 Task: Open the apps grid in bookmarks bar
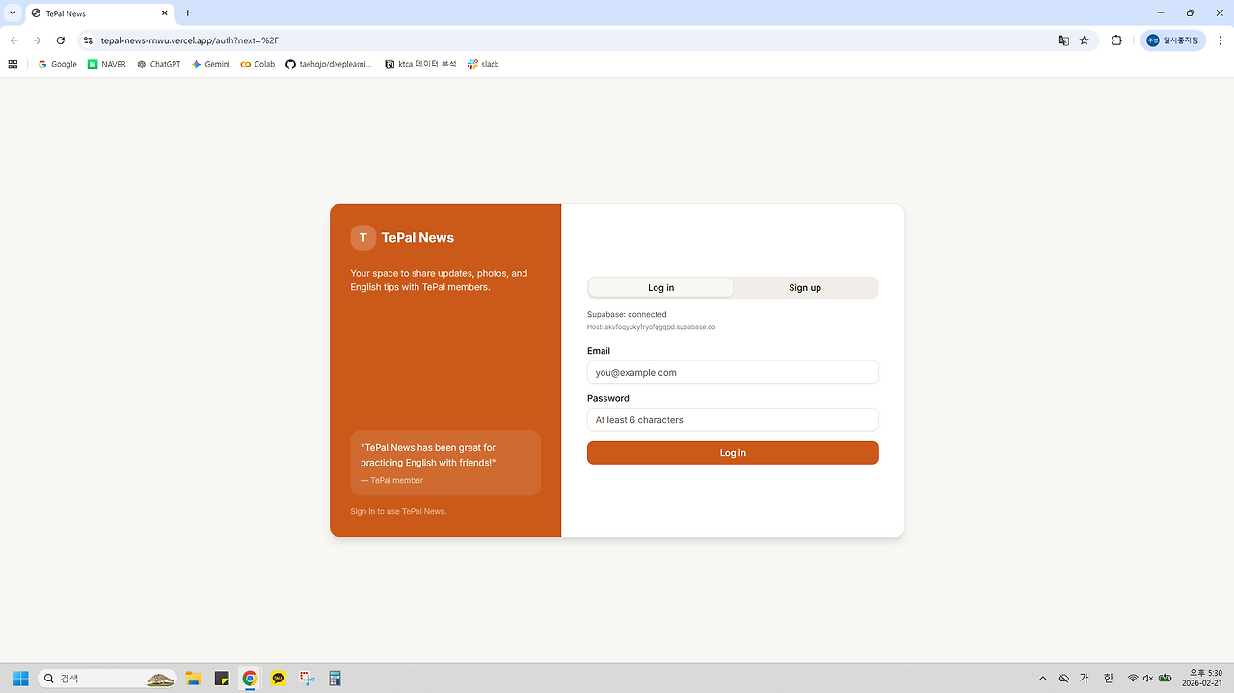click(13, 64)
